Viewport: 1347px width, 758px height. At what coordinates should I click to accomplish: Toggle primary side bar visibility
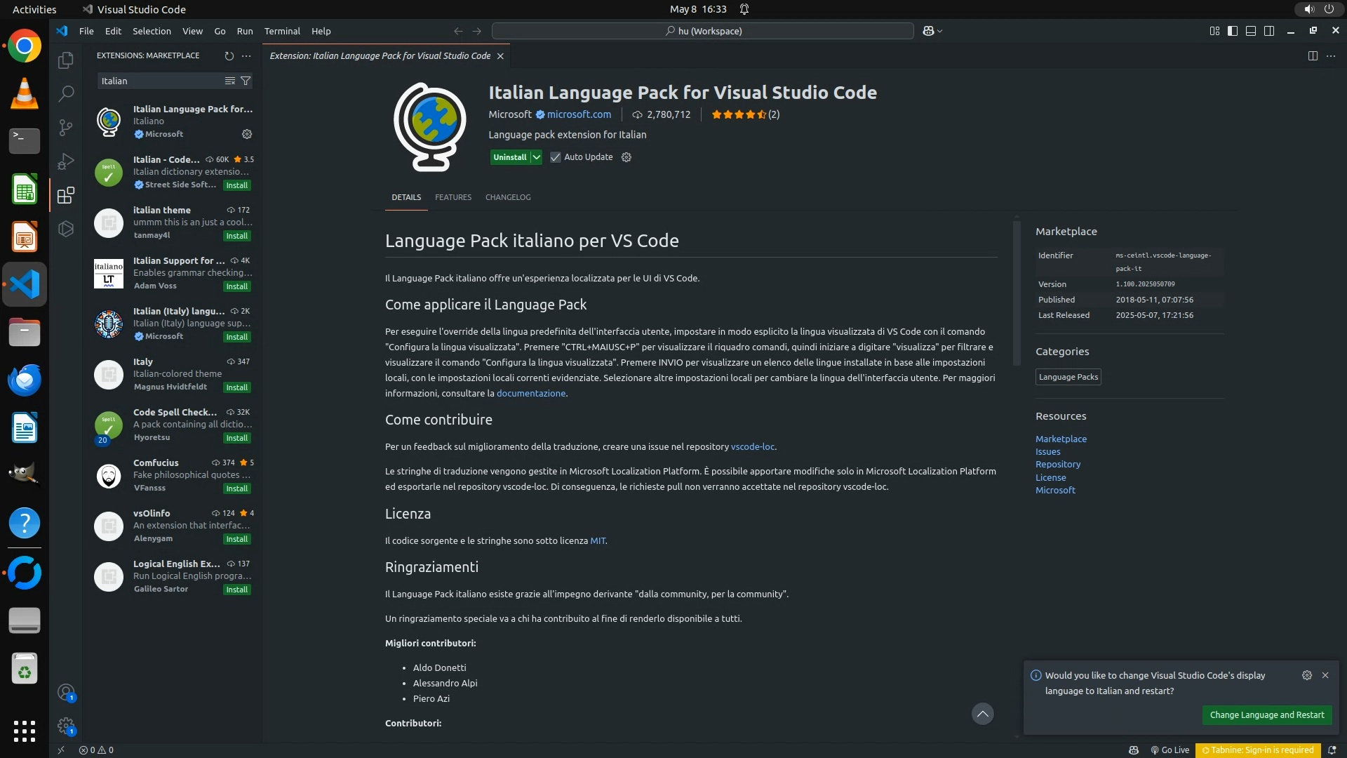click(x=1233, y=31)
